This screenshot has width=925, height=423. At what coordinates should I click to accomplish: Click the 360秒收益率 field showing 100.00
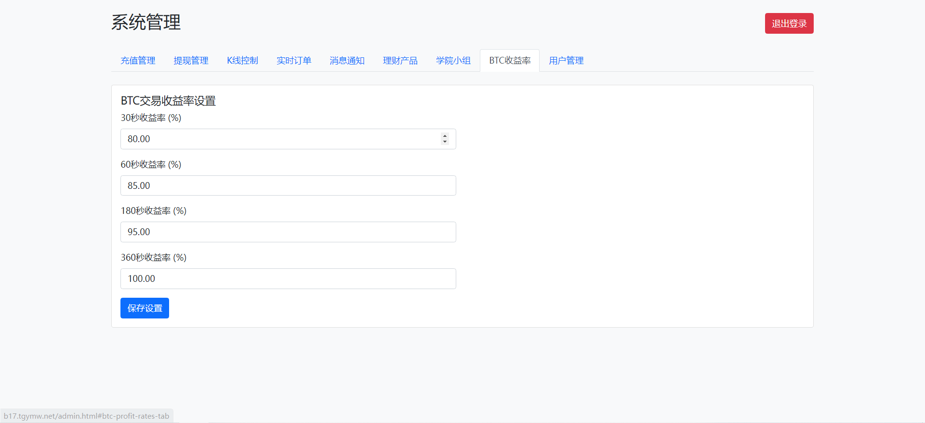tap(288, 279)
